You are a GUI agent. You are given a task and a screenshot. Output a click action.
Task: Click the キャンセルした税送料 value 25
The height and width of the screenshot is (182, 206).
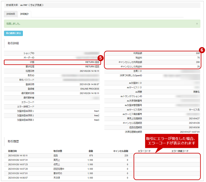[198, 67]
